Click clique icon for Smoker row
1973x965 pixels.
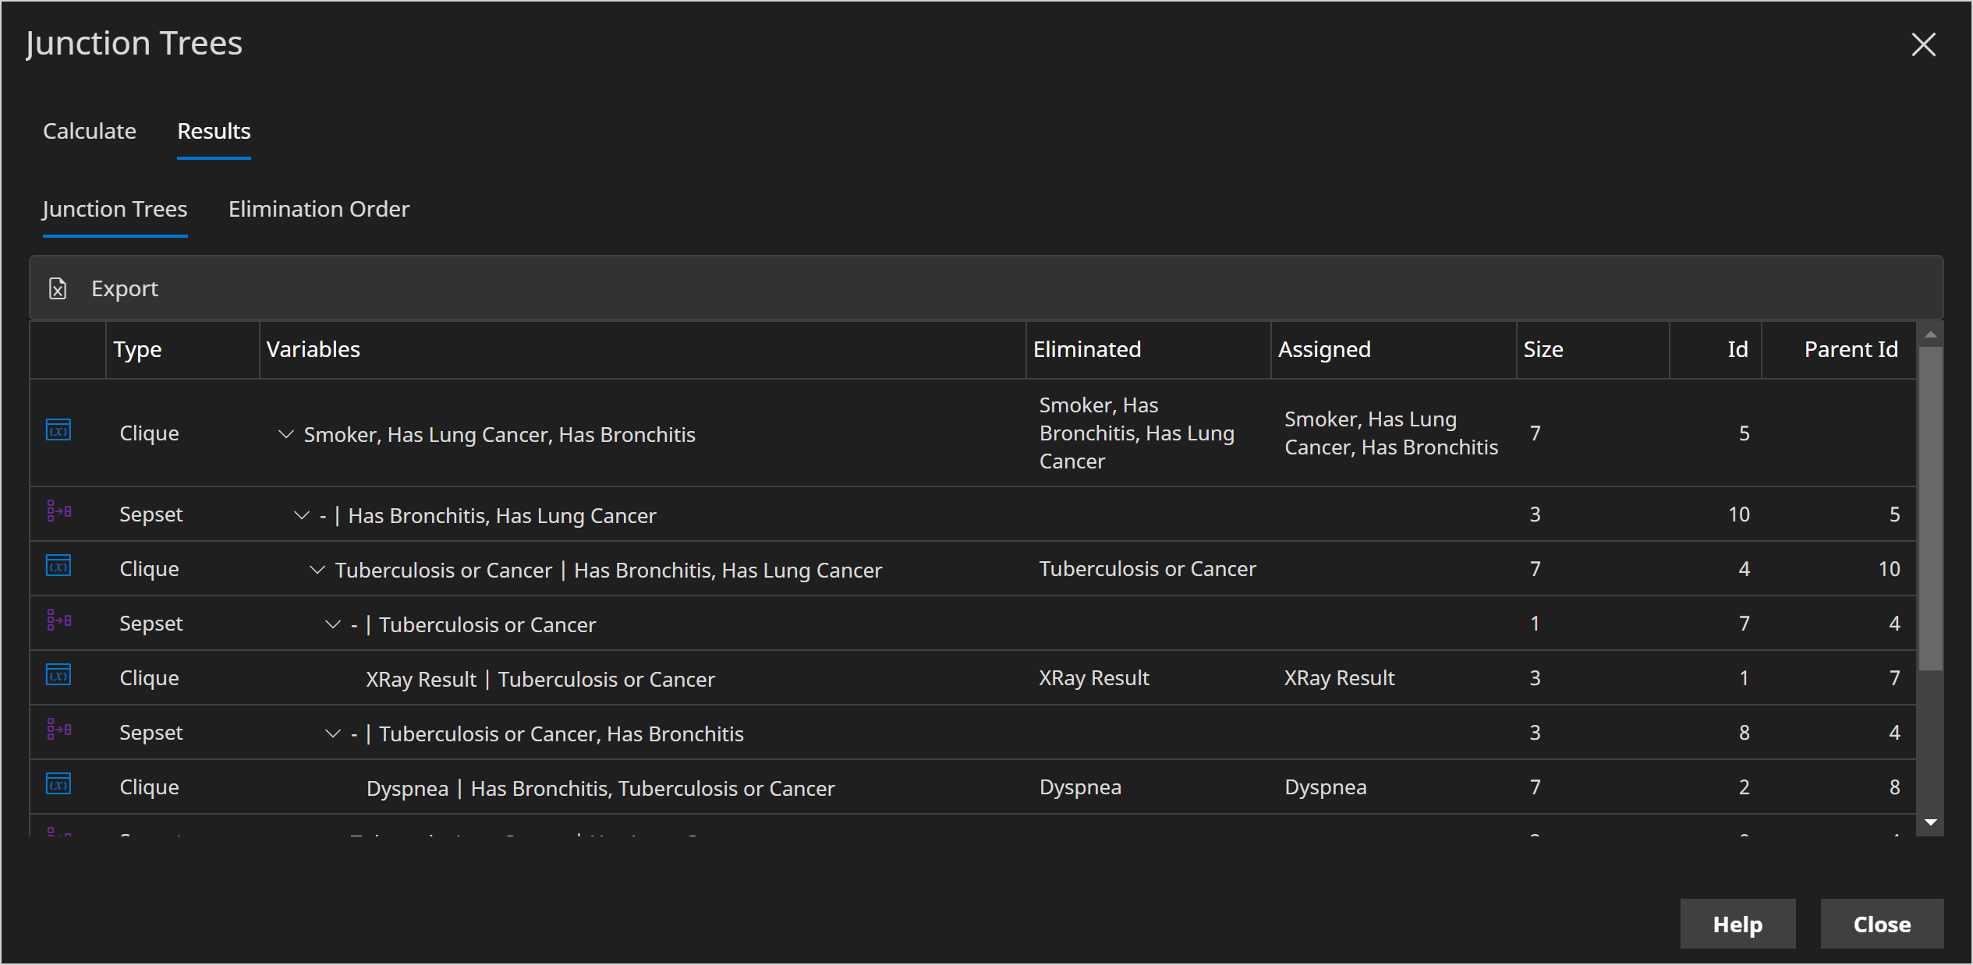pos(58,430)
